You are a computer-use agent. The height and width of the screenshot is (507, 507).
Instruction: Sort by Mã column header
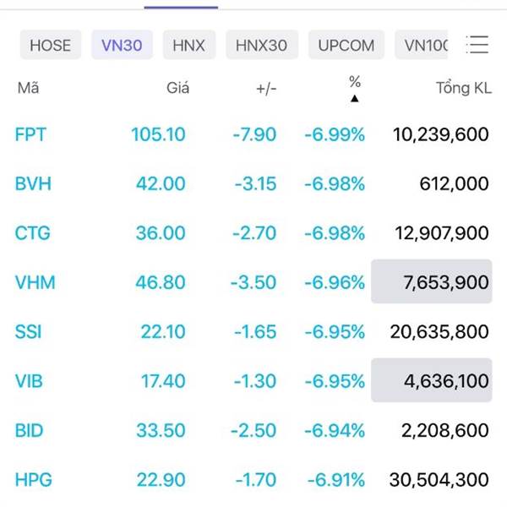[x=29, y=88]
